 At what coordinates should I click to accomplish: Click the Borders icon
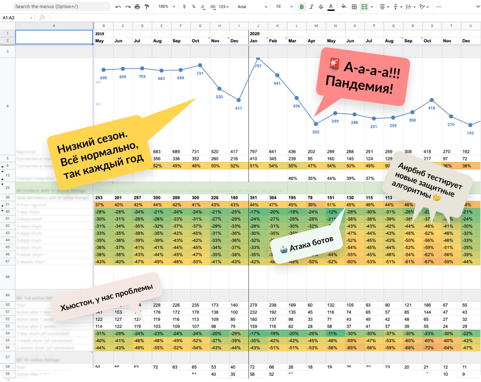click(x=354, y=6)
